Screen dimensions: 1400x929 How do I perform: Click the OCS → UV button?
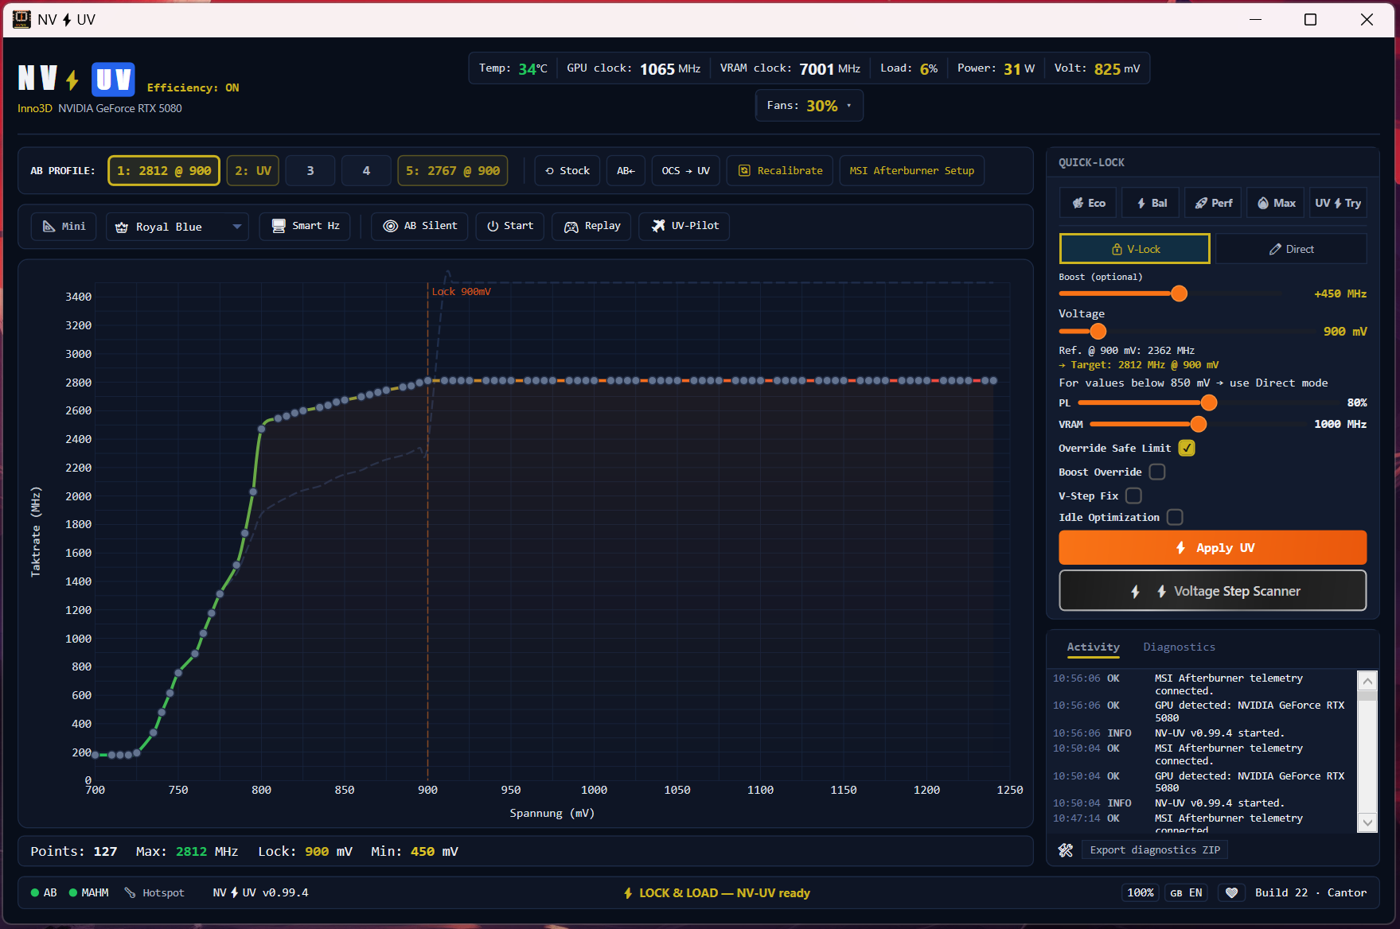686,171
